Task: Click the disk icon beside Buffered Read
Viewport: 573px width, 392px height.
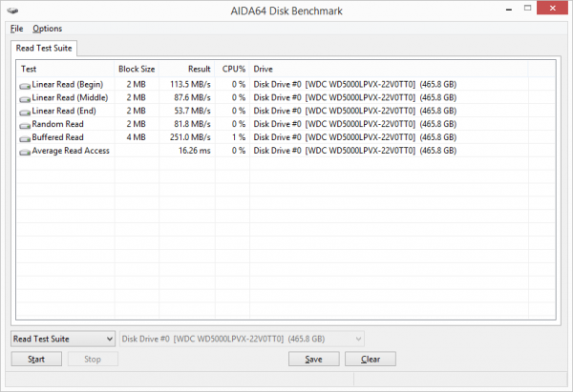Action: (25, 138)
